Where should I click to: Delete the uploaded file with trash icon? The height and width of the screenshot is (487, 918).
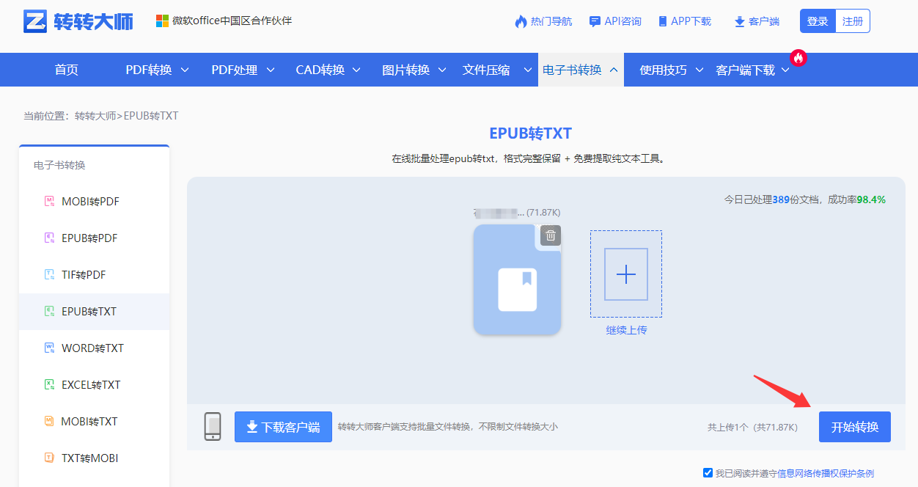(x=551, y=235)
